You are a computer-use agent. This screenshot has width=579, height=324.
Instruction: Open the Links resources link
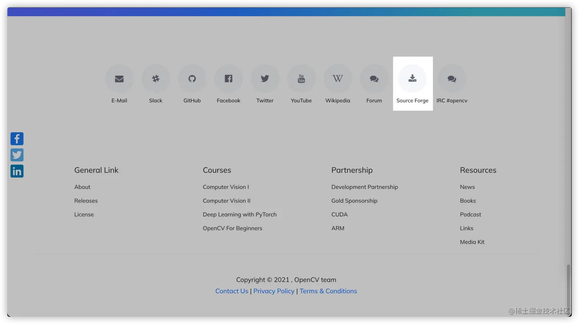pos(466,228)
